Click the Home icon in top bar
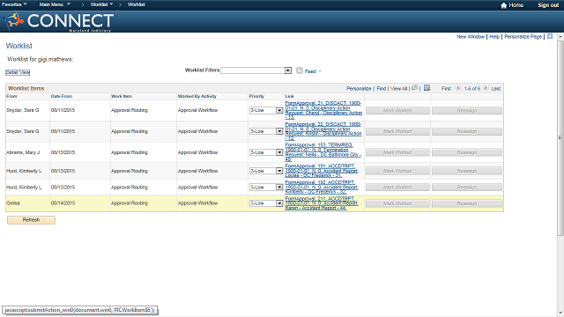This screenshot has width=564, height=317. click(x=503, y=5)
